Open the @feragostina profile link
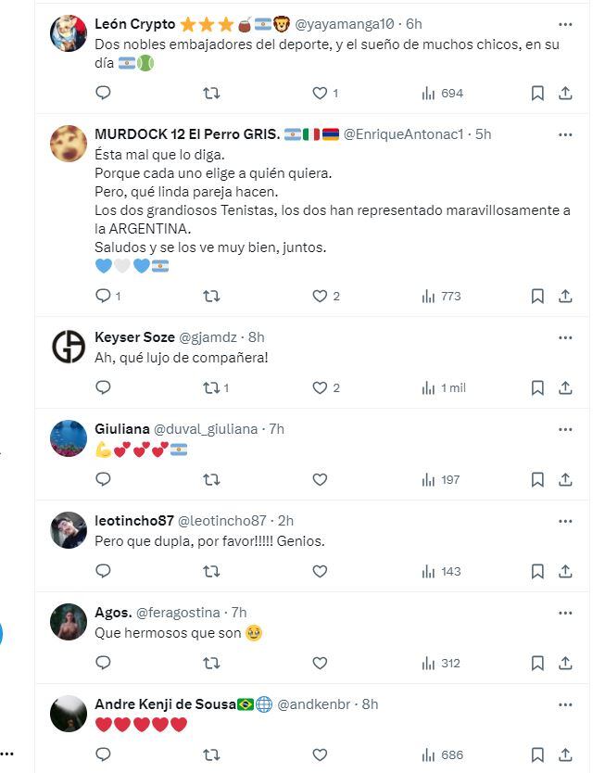This screenshot has height=773, width=605. click(178, 613)
